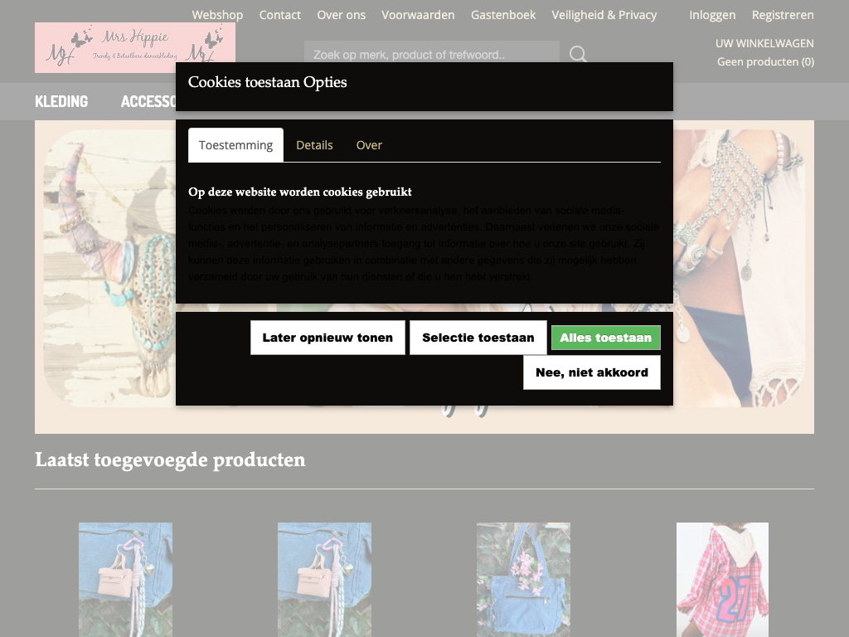
Task: Click Cookies toestaan Opties title
Action: (x=268, y=82)
